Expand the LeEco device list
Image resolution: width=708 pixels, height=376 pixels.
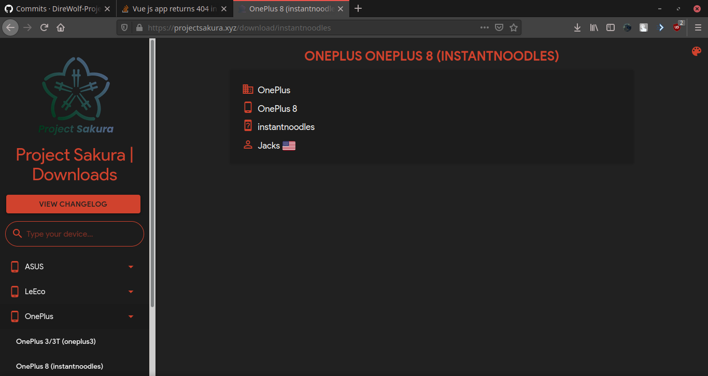click(x=131, y=292)
